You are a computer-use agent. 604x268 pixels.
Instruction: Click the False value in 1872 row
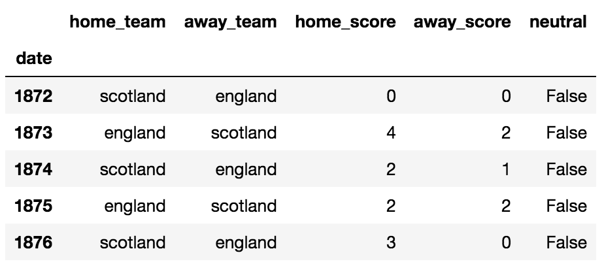pyautogui.click(x=567, y=97)
